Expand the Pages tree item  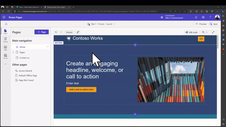[13, 52]
